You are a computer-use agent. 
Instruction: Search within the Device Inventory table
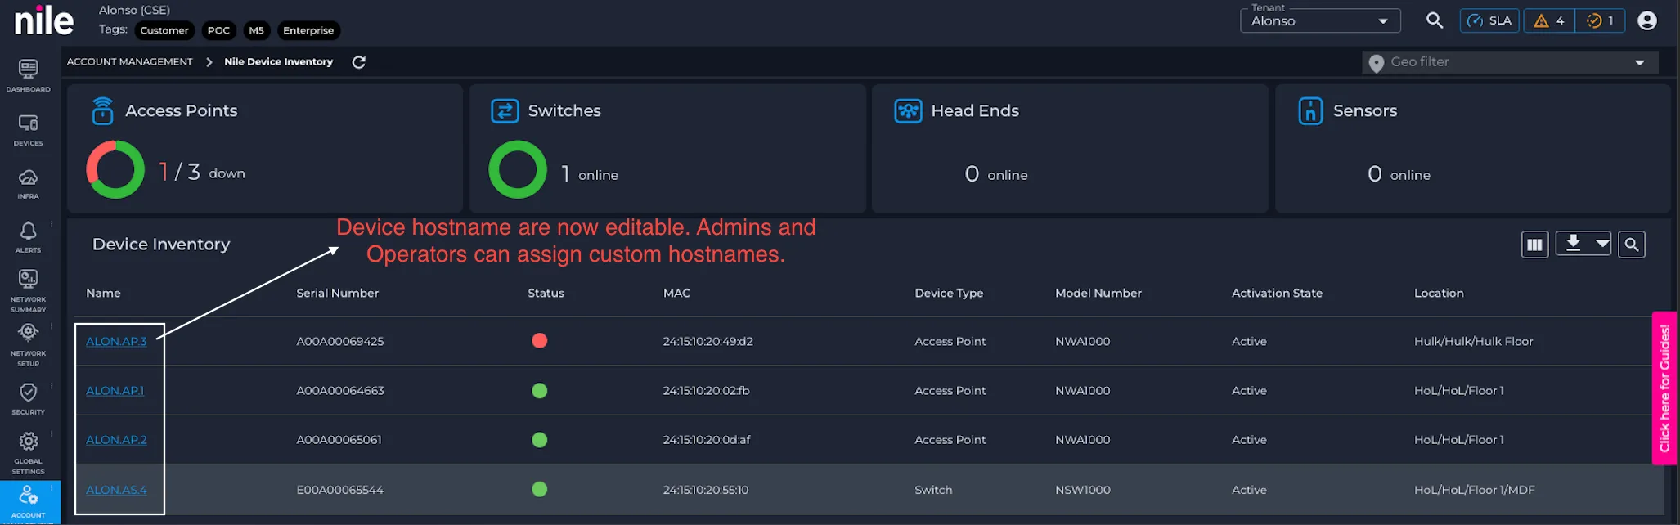tap(1632, 245)
